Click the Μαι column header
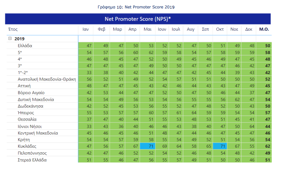This screenshot has width=286, height=172. point(148,29)
